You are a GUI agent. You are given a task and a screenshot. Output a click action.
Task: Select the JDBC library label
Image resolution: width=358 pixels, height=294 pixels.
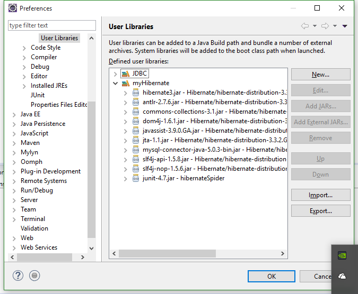139,73
